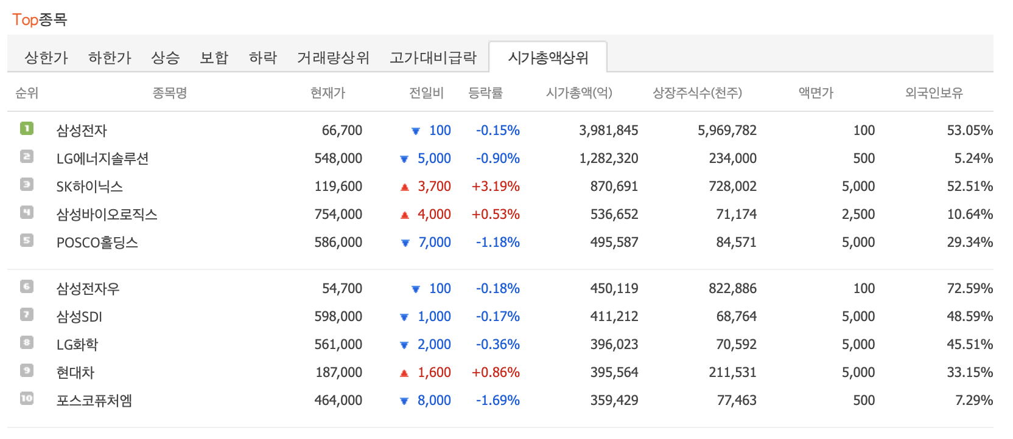Open 삼성전자 stock link
1013x439 pixels.
pyautogui.click(x=82, y=130)
